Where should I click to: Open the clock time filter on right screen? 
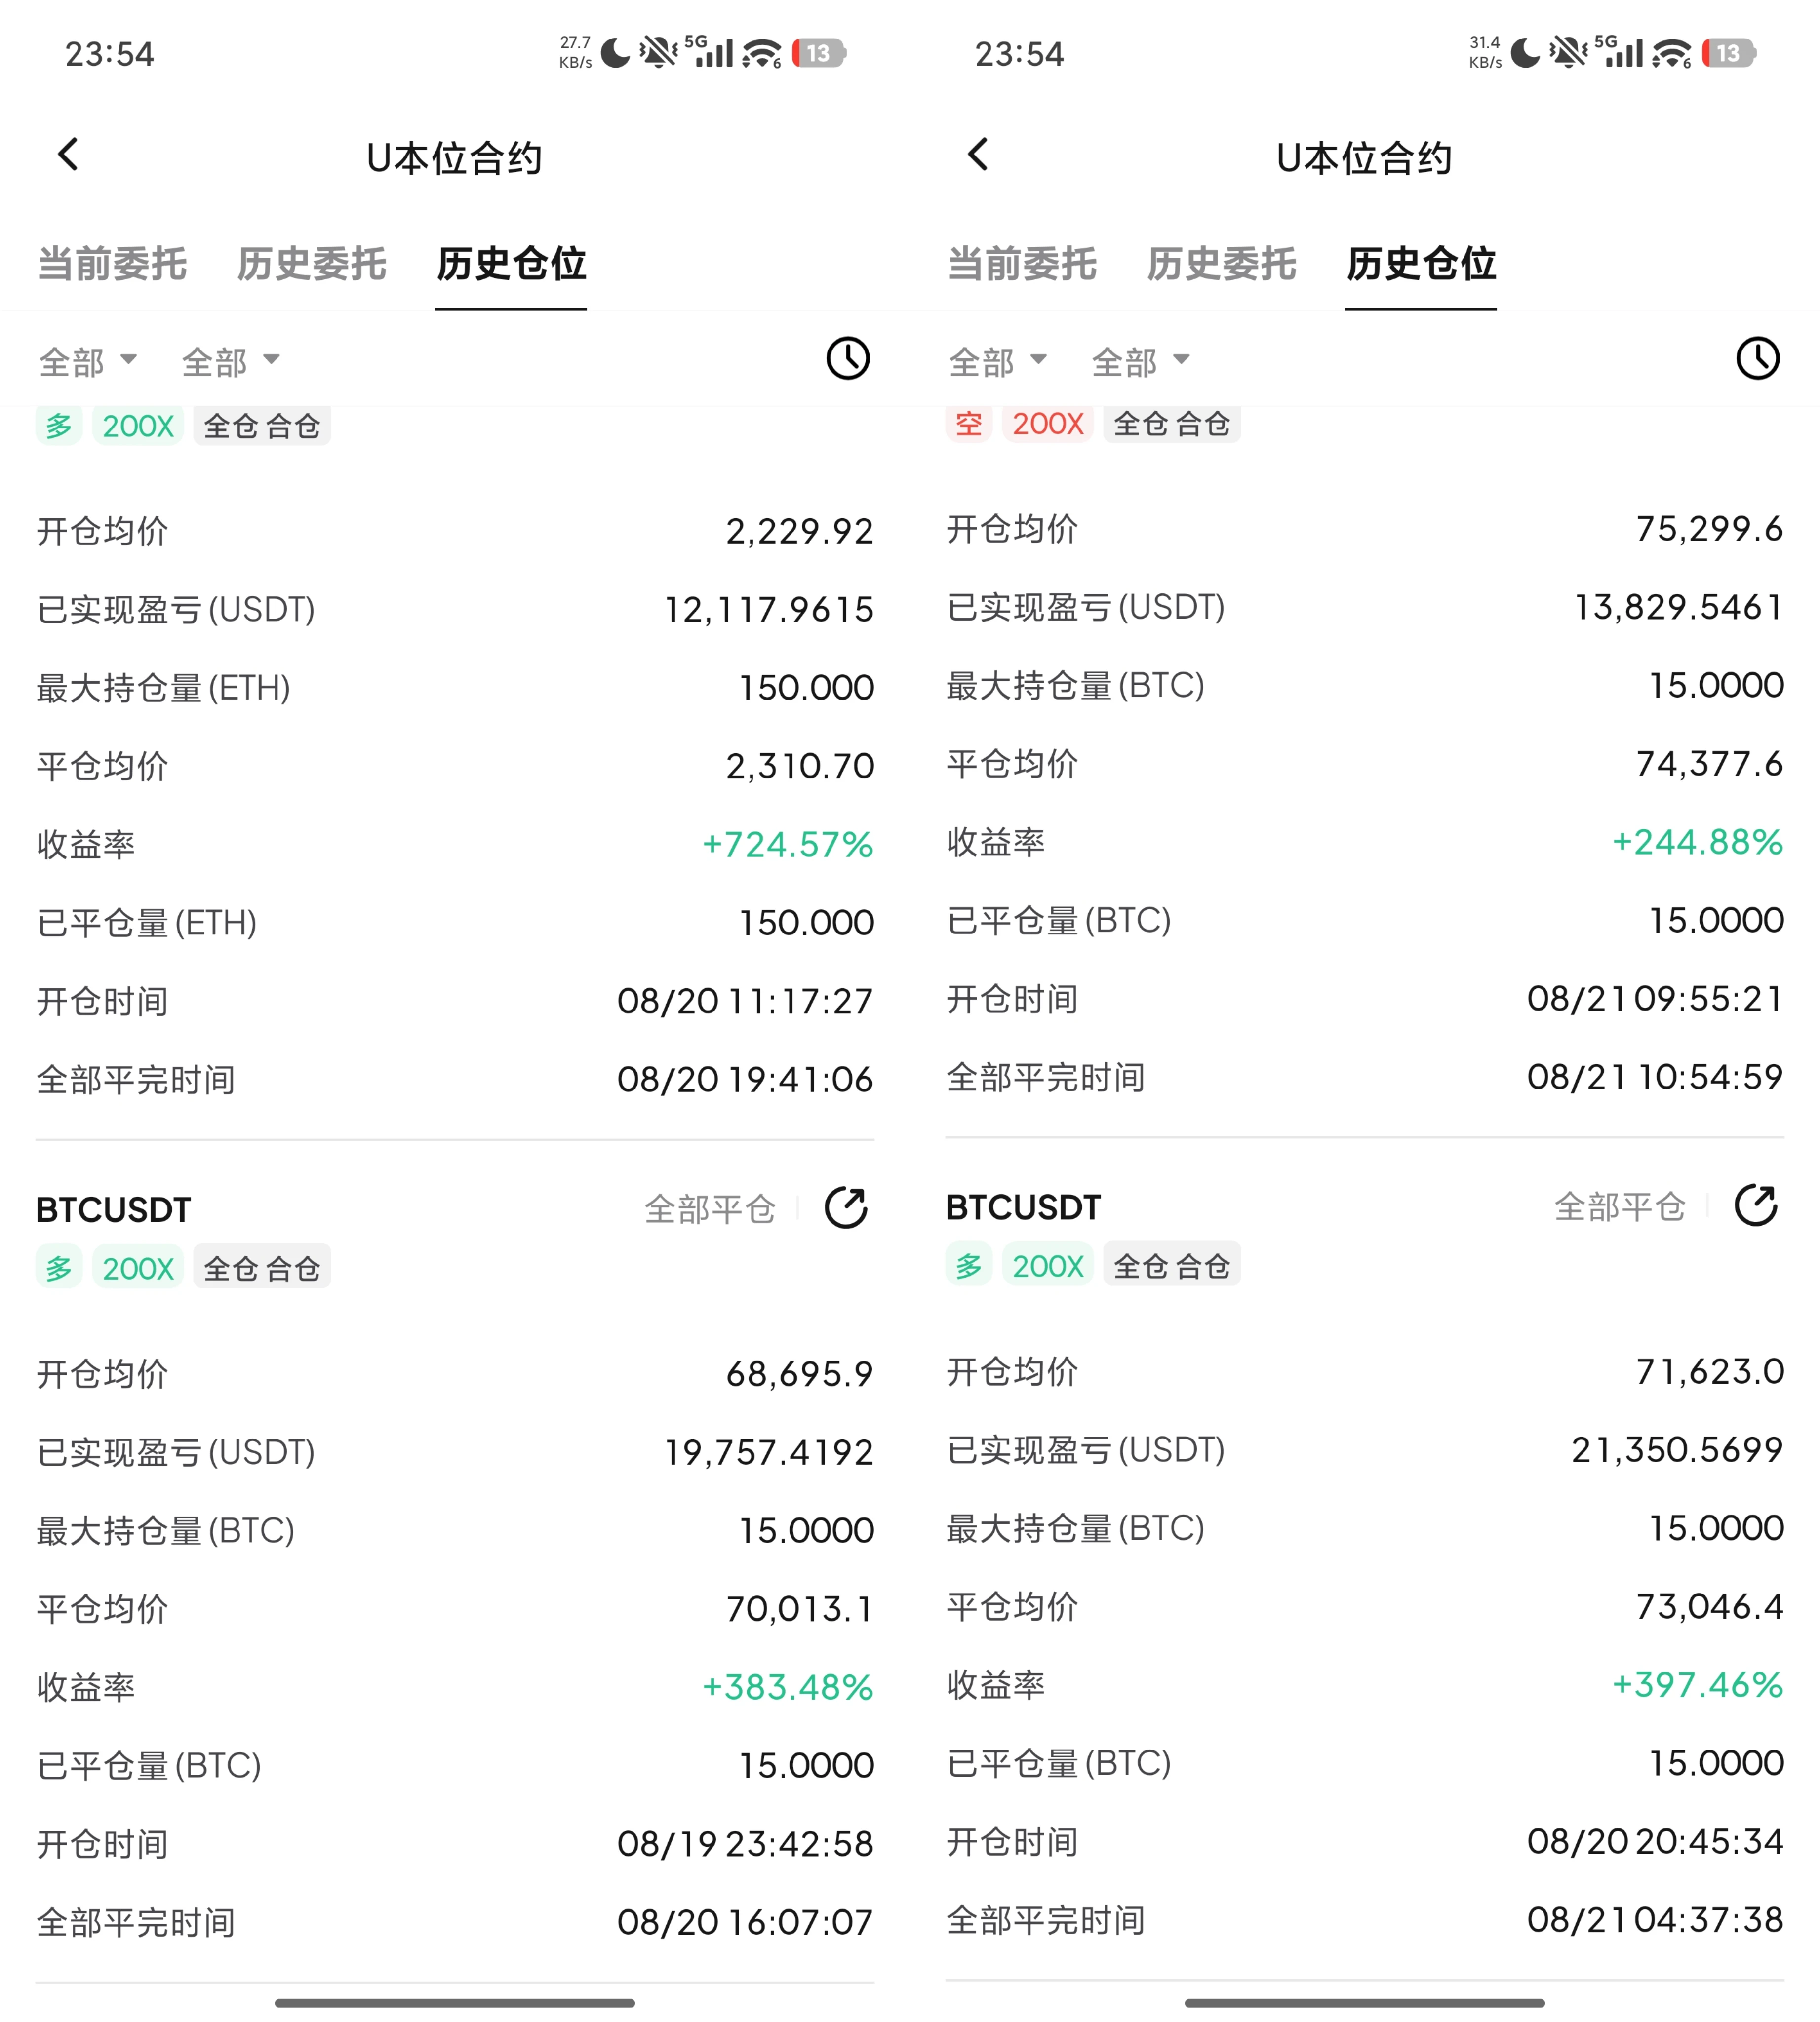coord(1758,359)
